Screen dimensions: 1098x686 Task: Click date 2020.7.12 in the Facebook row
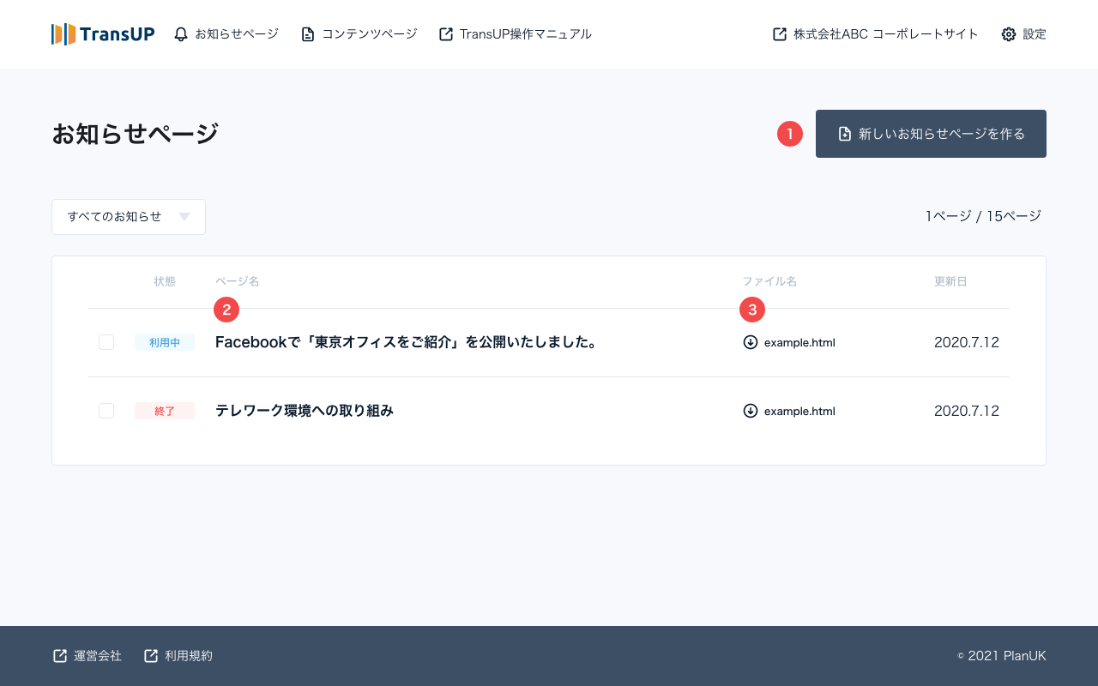pyautogui.click(x=967, y=342)
